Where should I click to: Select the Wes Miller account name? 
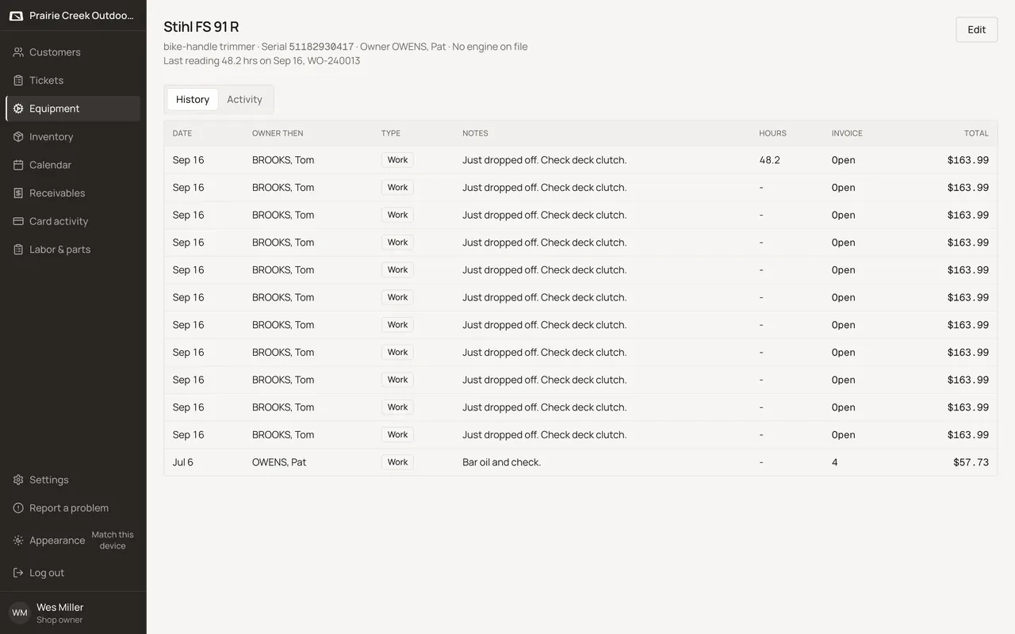(59, 607)
